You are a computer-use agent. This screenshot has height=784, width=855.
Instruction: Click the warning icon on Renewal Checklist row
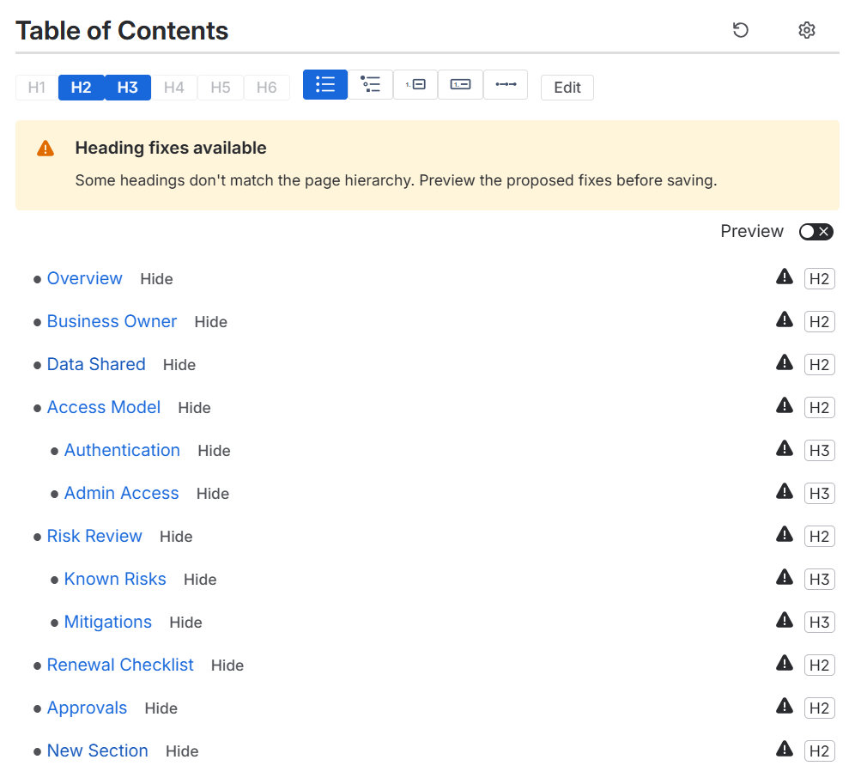(x=784, y=664)
